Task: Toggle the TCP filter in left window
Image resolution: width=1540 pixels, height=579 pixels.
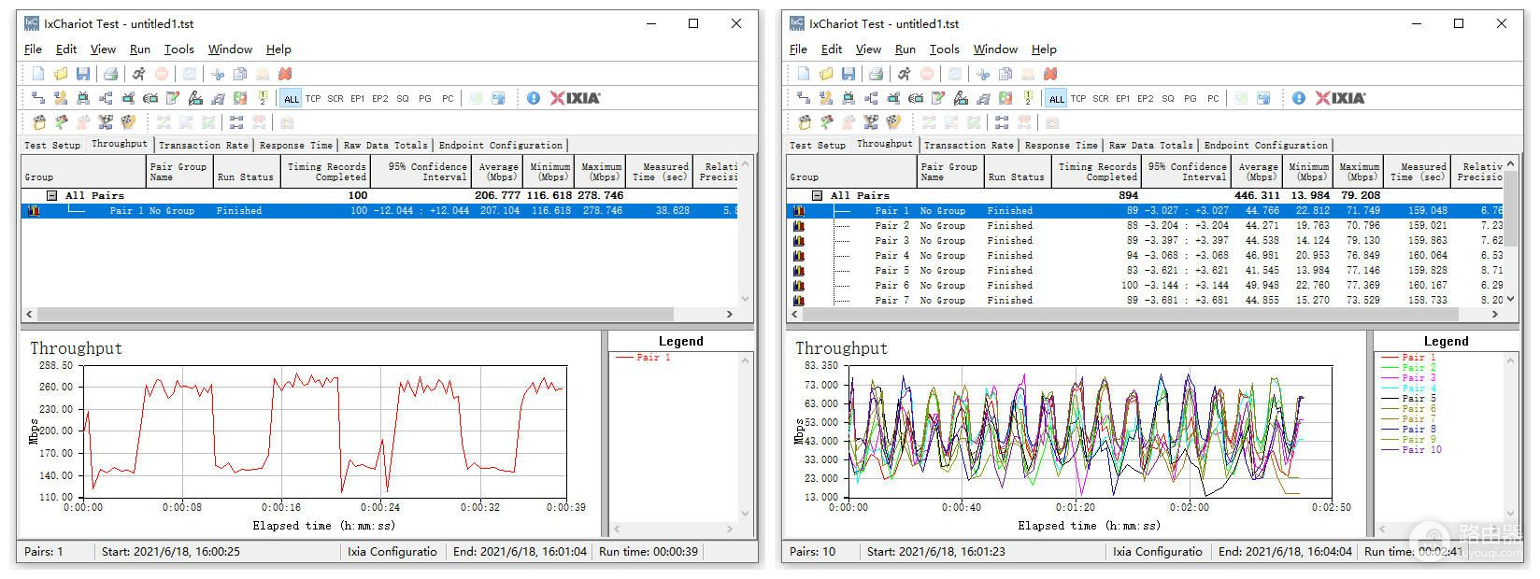Action: (313, 98)
